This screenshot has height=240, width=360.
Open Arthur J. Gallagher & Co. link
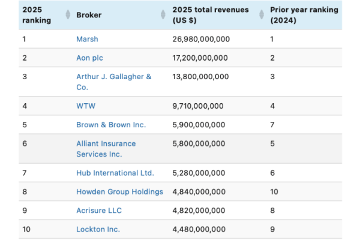pyautogui.click(x=114, y=82)
